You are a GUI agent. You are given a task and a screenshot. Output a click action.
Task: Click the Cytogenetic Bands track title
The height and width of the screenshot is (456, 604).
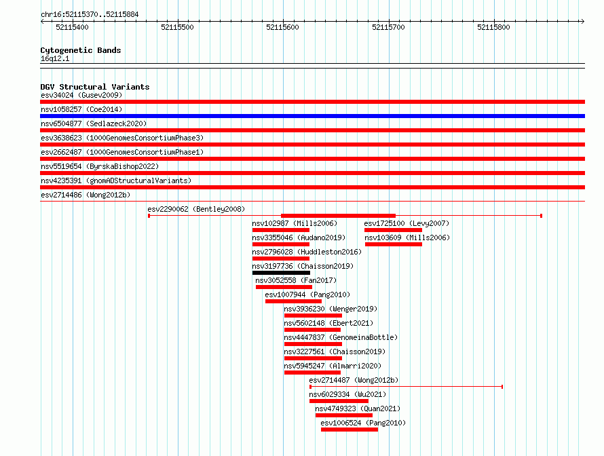81,50
